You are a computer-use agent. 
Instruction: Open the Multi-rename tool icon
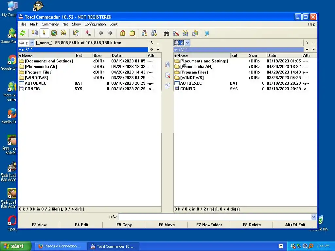(176, 33)
